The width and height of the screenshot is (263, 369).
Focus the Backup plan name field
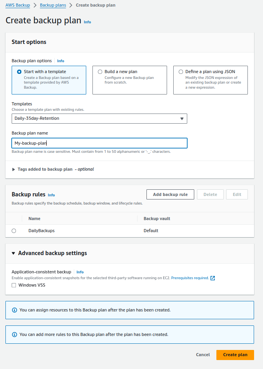99,143
